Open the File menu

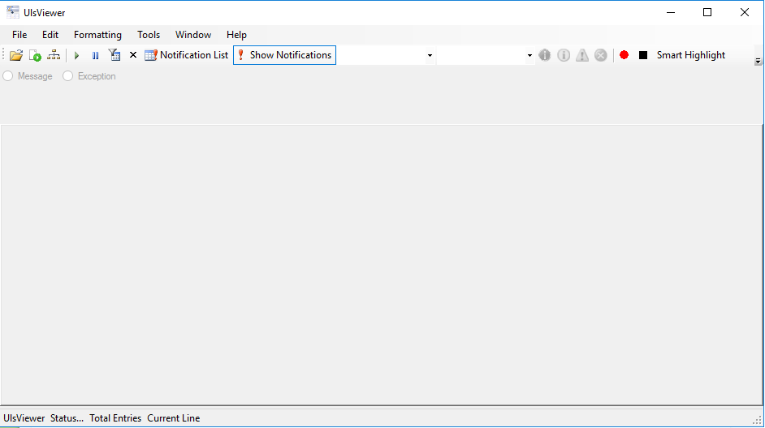coord(19,35)
